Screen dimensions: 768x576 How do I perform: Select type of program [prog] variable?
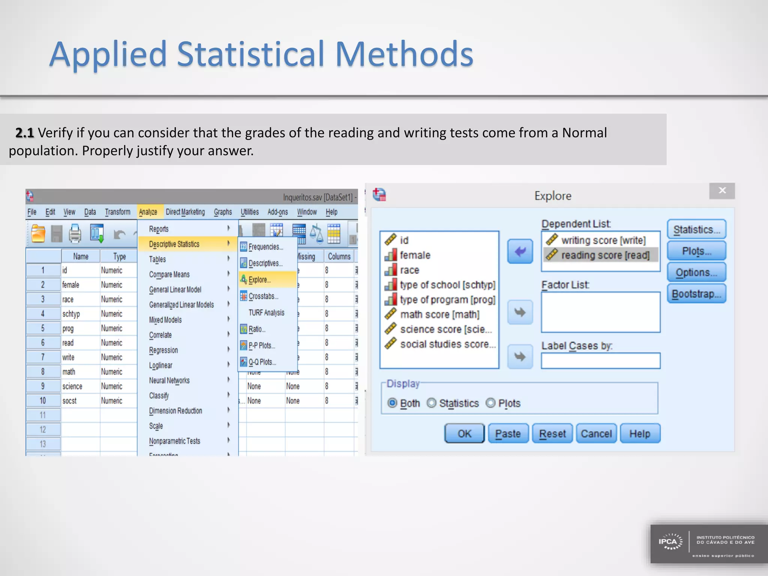(x=440, y=300)
